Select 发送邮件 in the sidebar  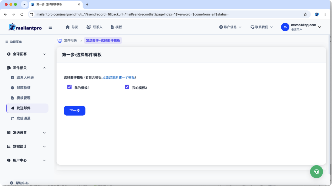tap(27, 108)
